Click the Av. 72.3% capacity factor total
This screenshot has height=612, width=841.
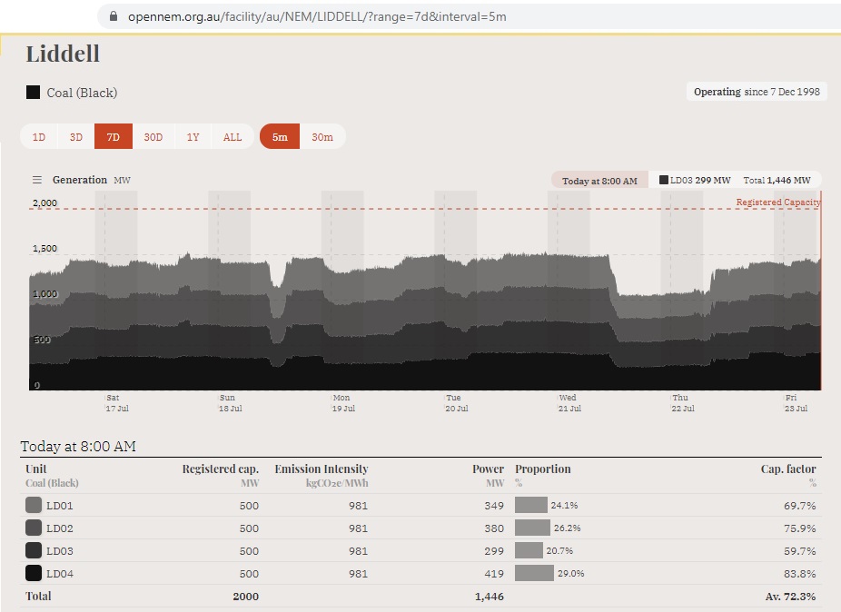790,597
